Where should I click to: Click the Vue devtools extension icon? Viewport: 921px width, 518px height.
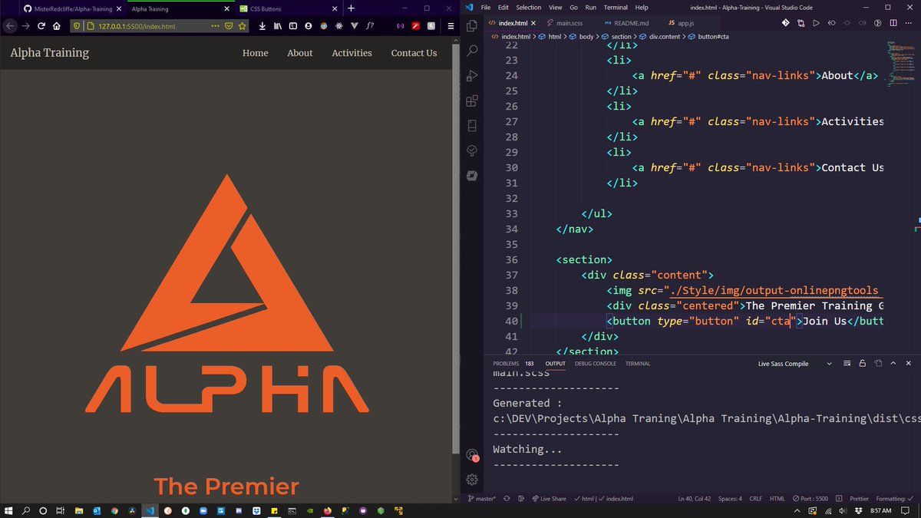(354, 25)
